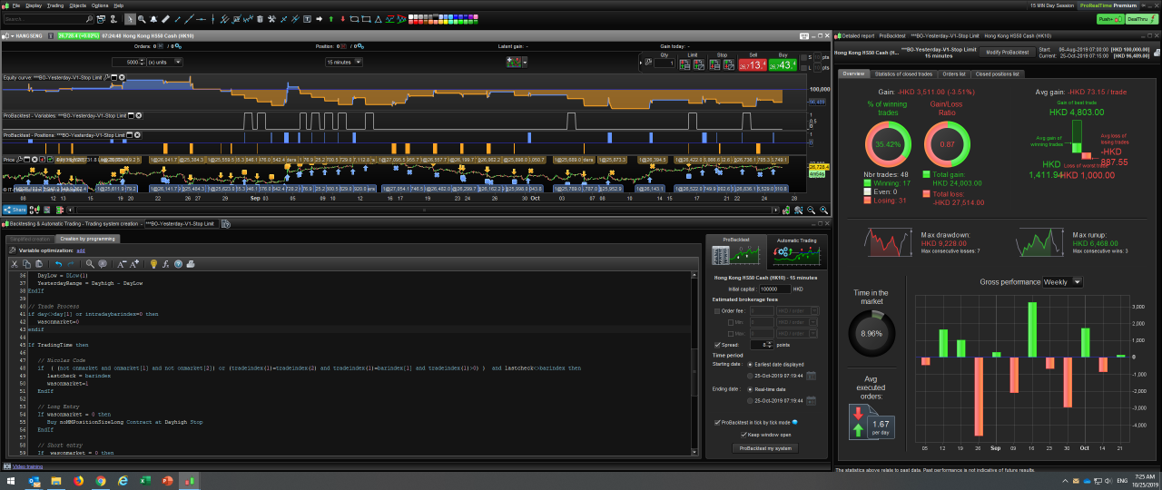
Task: Select the green up arrow tool
Action: (331, 19)
